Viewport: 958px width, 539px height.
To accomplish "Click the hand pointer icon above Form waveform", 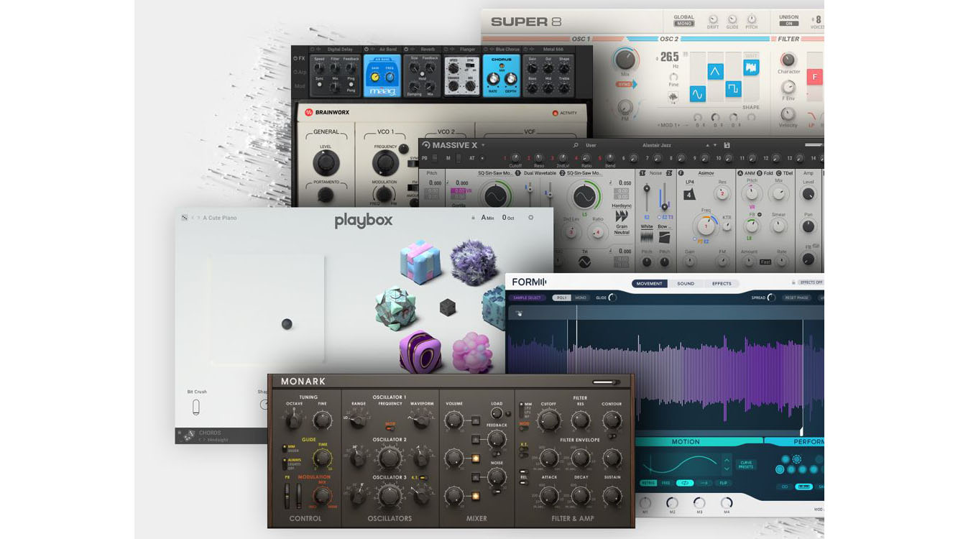I will click(518, 313).
